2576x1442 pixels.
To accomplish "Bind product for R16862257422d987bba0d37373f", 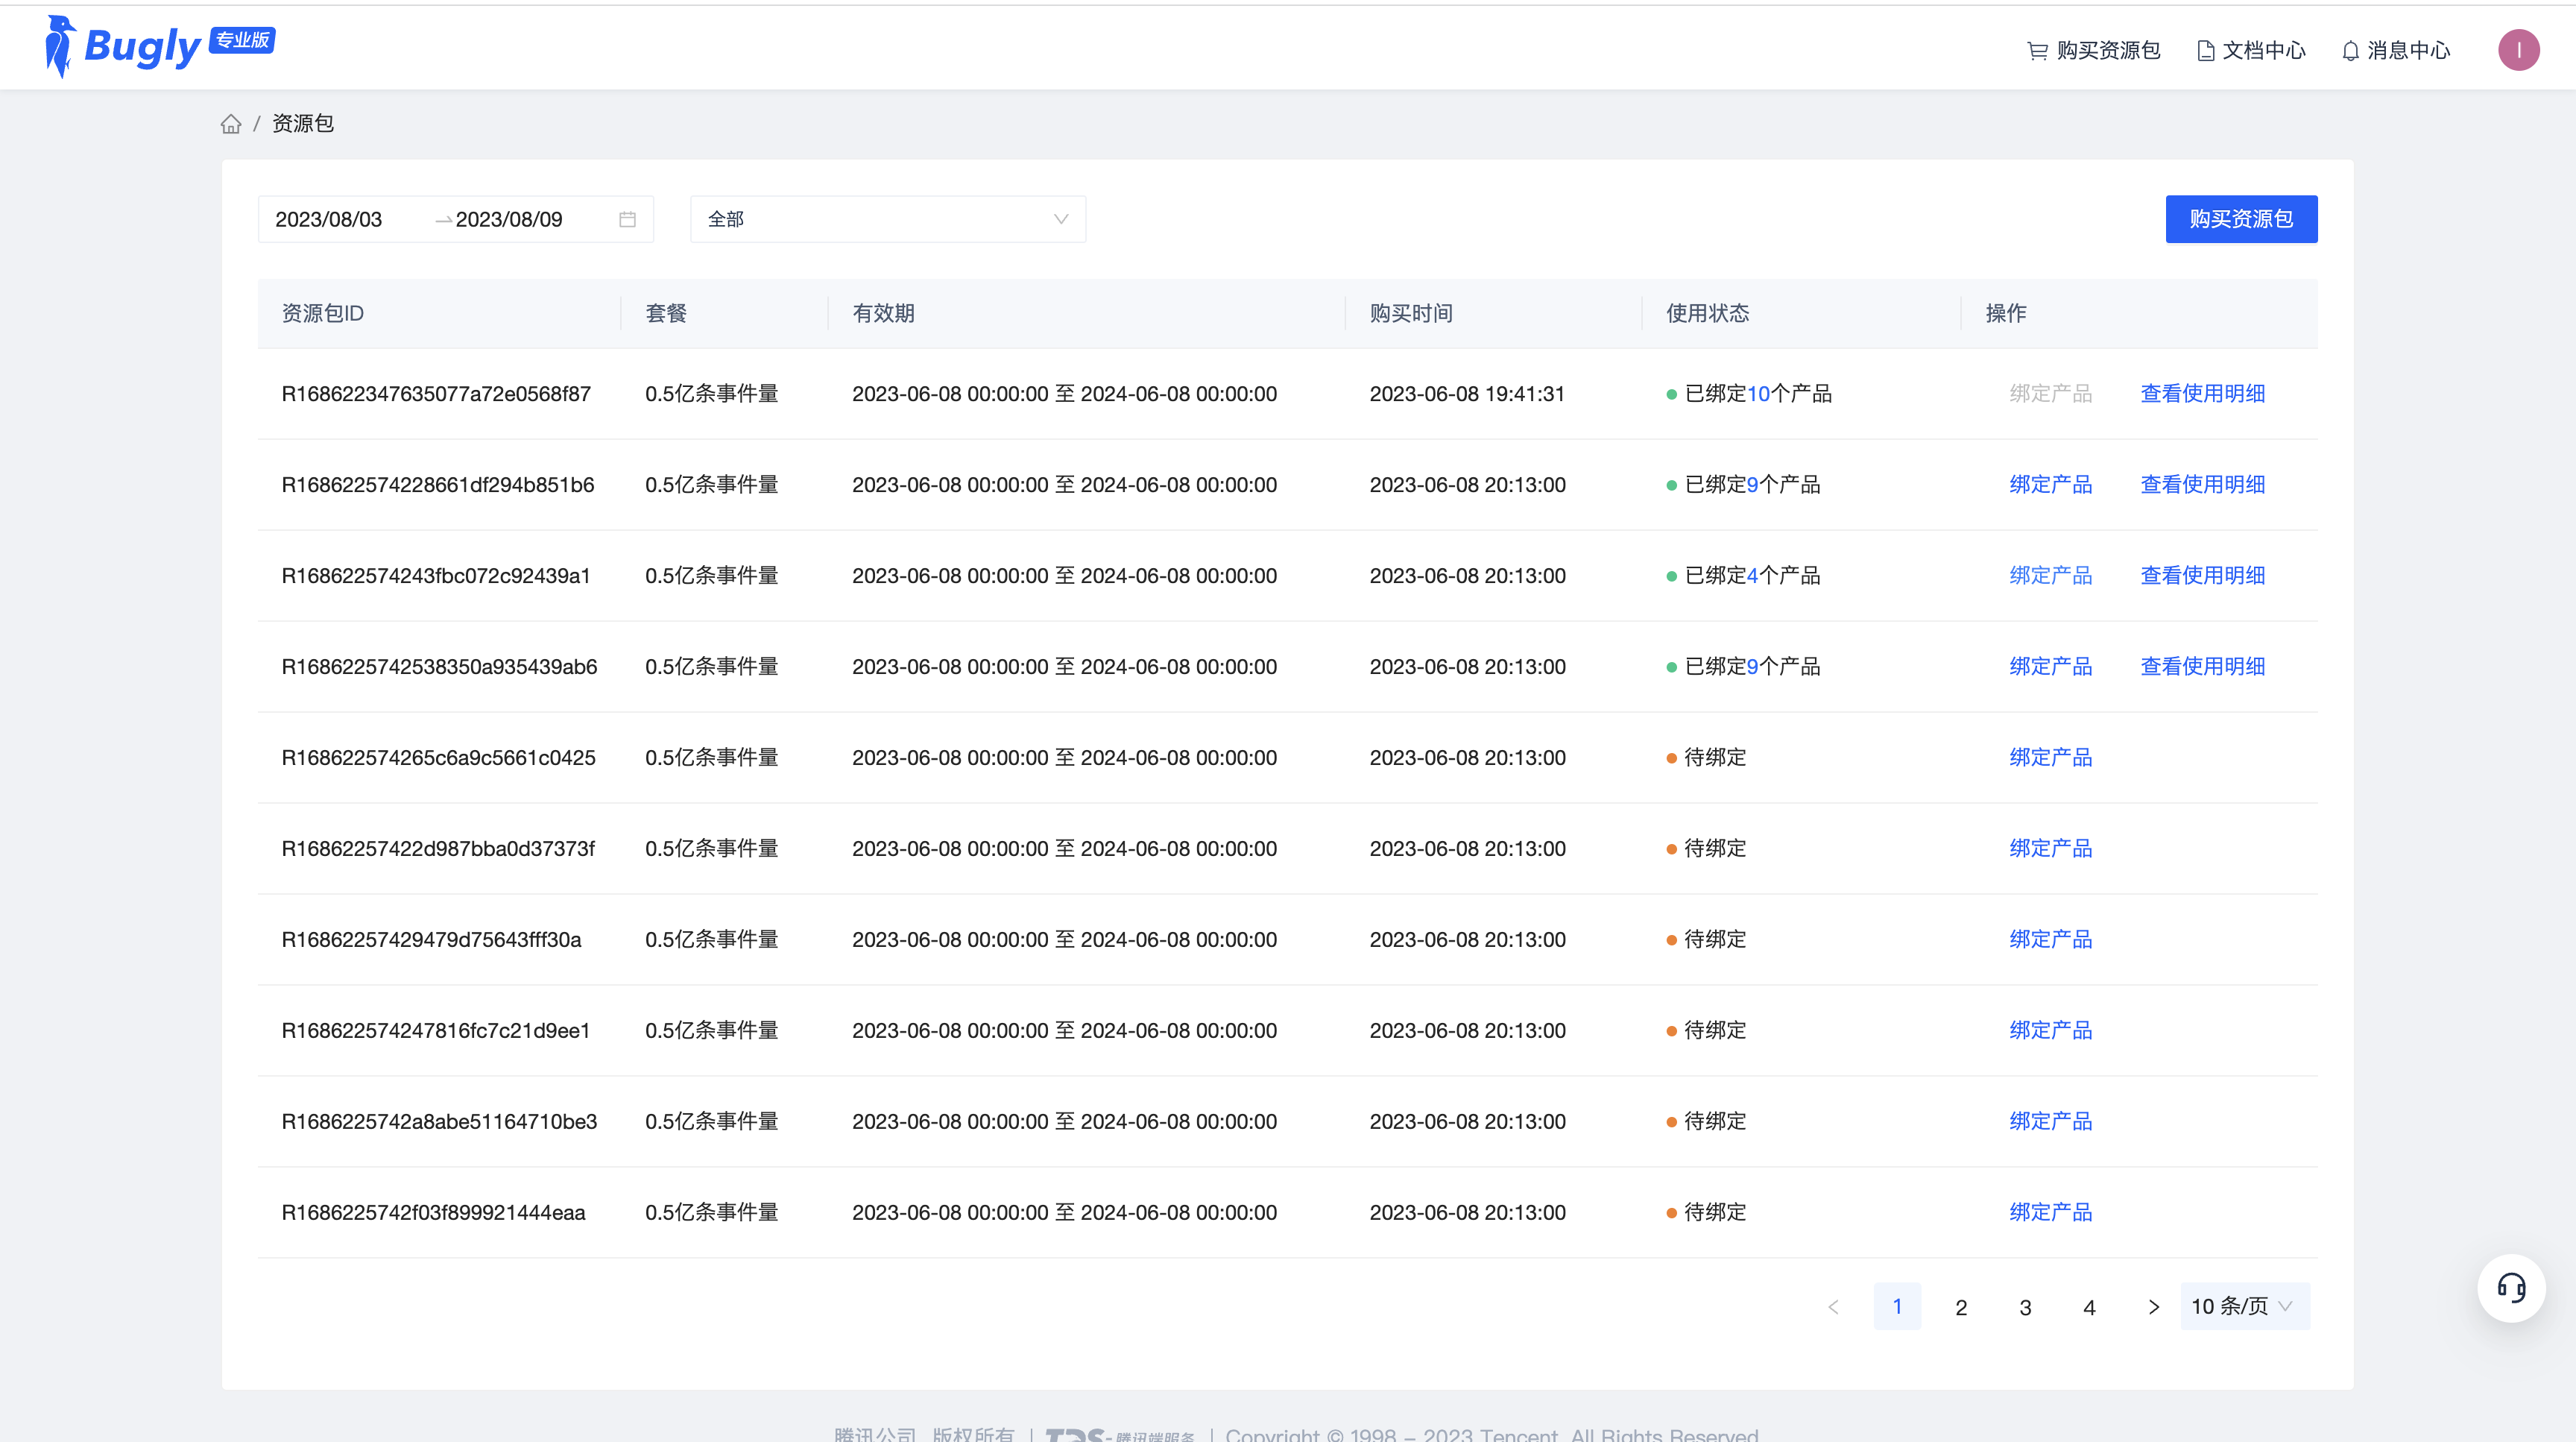I will [x=2050, y=849].
